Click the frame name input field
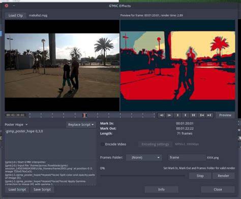The height and width of the screenshot is (199, 241). coord(187,157)
